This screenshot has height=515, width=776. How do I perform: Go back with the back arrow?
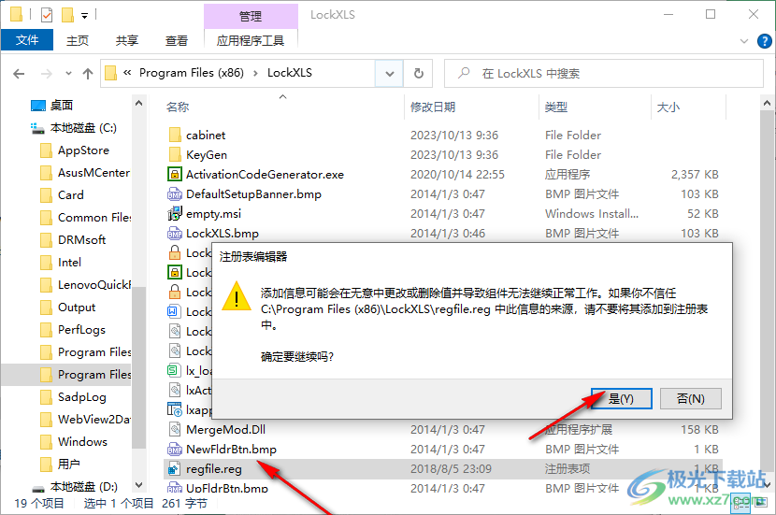click(x=19, y=74)
